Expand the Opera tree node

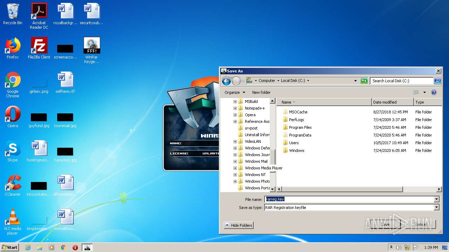[235, 115]
